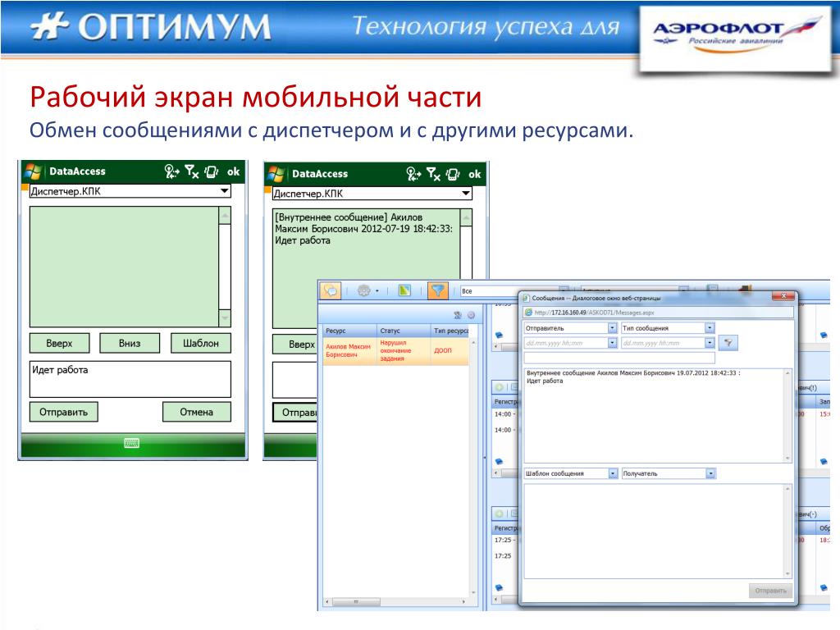Click the ДООП resource type cell
Image resolution: width=840 pixels, height=630 pixels.
pos(442,350)
